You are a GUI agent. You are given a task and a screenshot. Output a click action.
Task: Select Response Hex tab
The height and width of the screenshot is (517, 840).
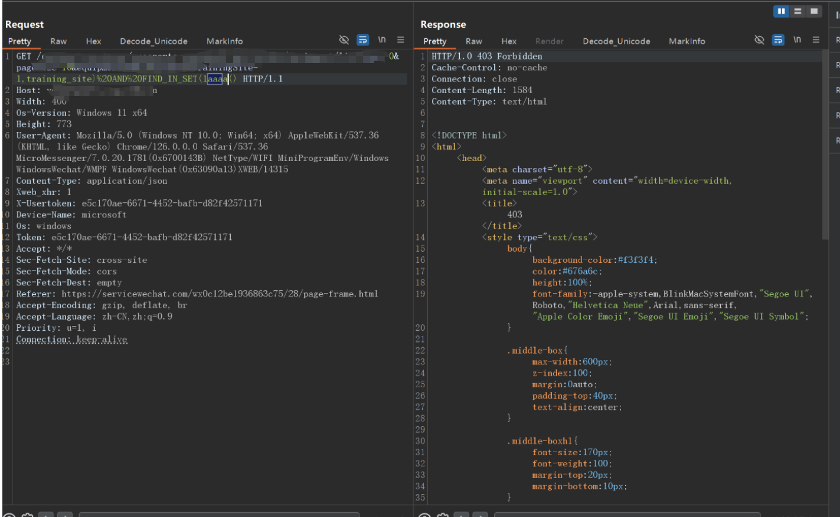pyautogui.click(x=509, y=41)
